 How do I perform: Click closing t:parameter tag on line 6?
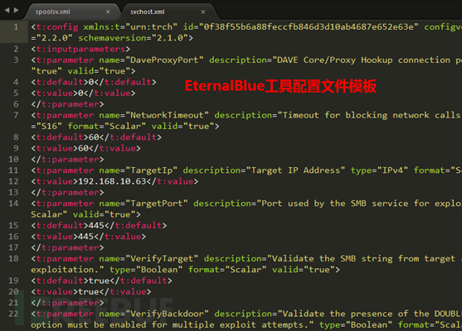click(67, 104)
